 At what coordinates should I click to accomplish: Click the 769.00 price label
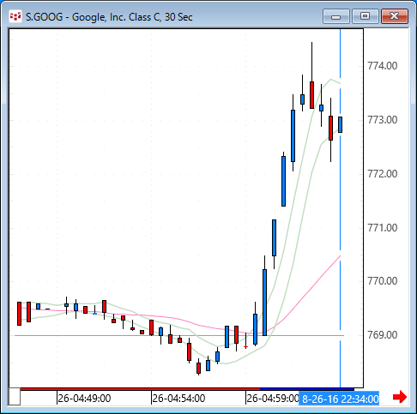point(383,335)
